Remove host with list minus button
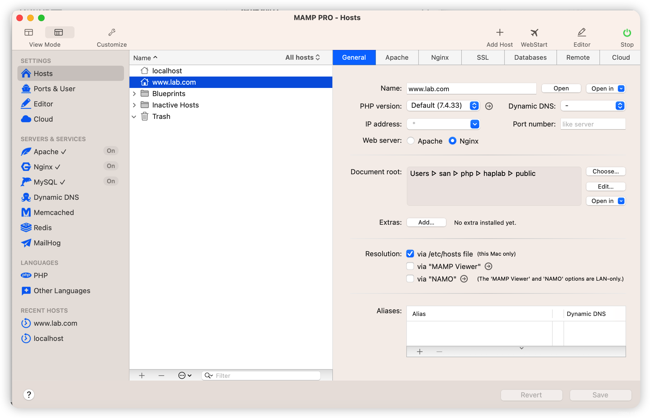The height and width of the screenshot is (418, 650). tap(161, 375)
